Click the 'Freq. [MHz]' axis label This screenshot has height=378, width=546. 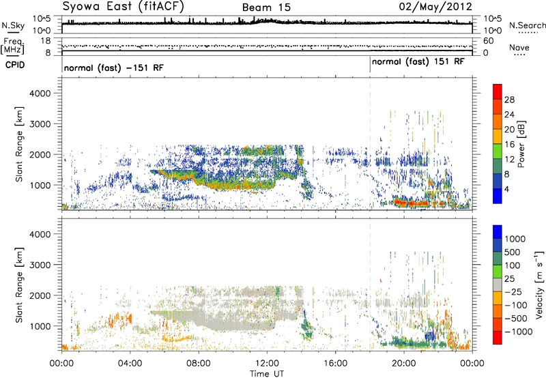click(13, 46)
